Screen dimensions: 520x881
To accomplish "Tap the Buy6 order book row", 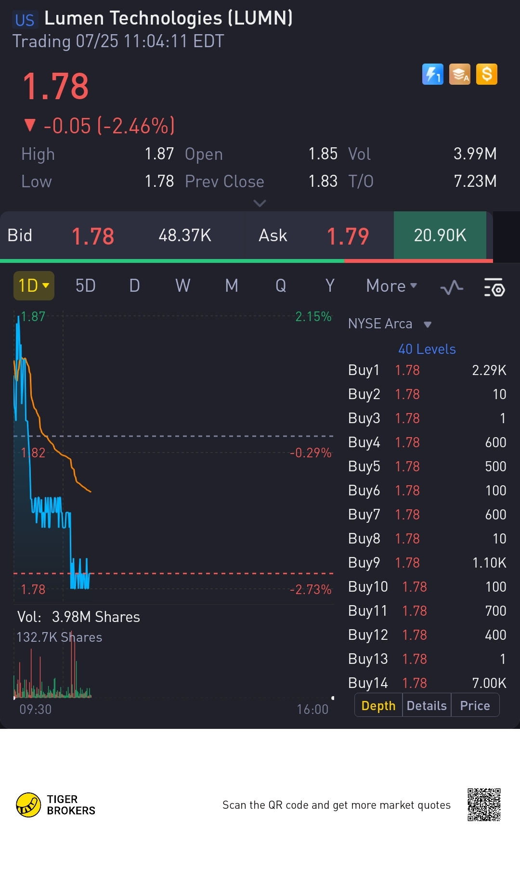I will pos(427,491).
